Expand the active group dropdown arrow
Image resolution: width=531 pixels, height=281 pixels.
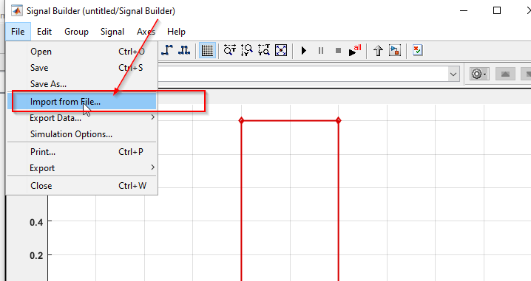point(453,74)
